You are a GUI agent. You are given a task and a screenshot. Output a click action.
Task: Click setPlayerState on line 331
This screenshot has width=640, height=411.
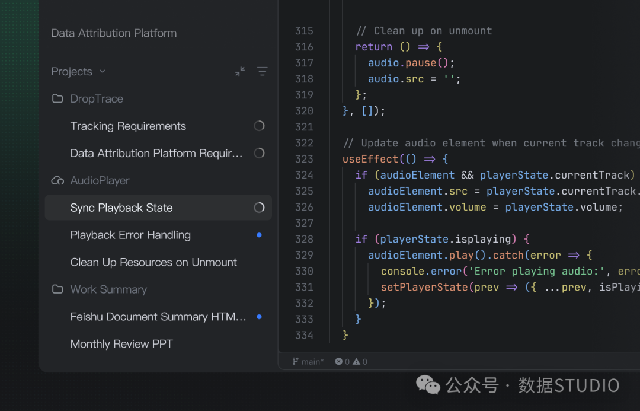424,287
